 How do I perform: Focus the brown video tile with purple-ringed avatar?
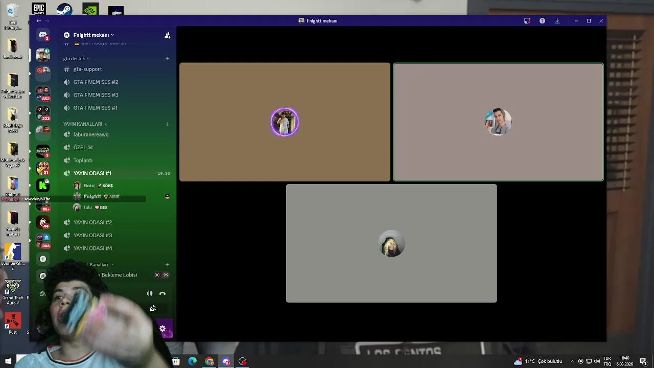pyautogui.click(x=285, y=122)
